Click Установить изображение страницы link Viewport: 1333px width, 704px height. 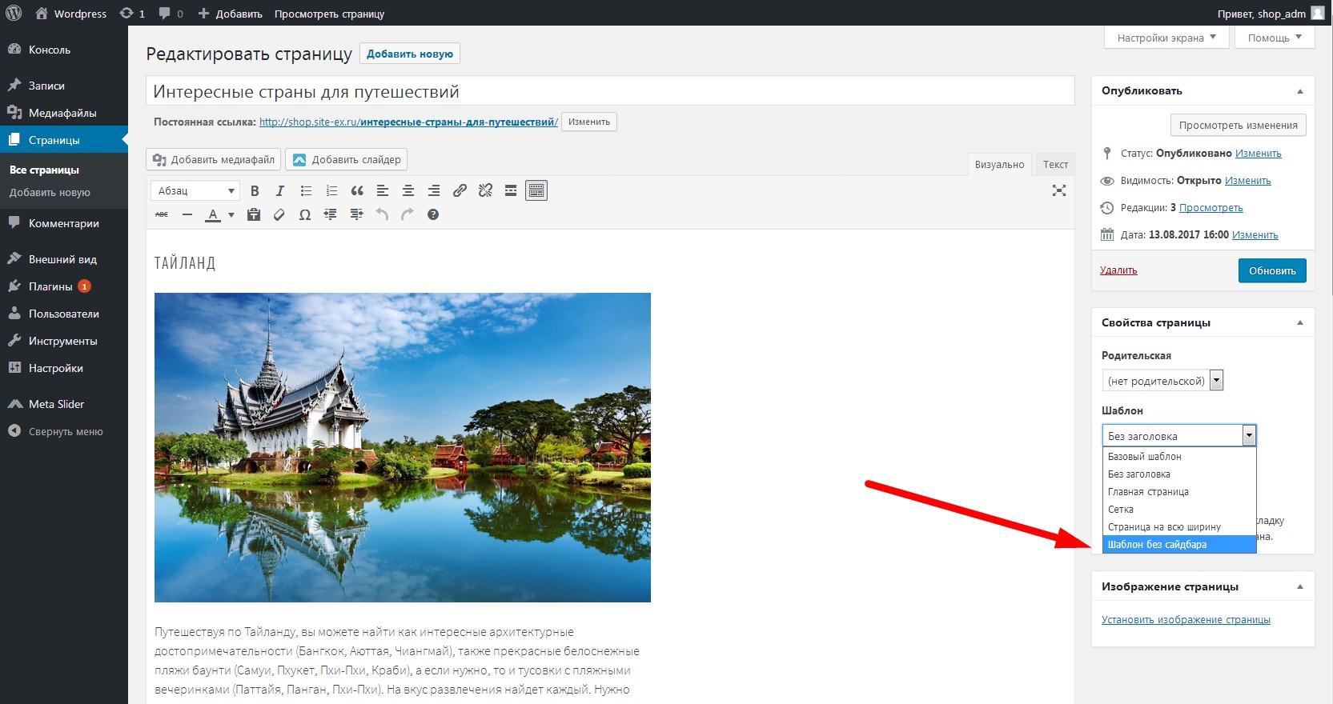pyautogui.click(x=1186, y=620)
